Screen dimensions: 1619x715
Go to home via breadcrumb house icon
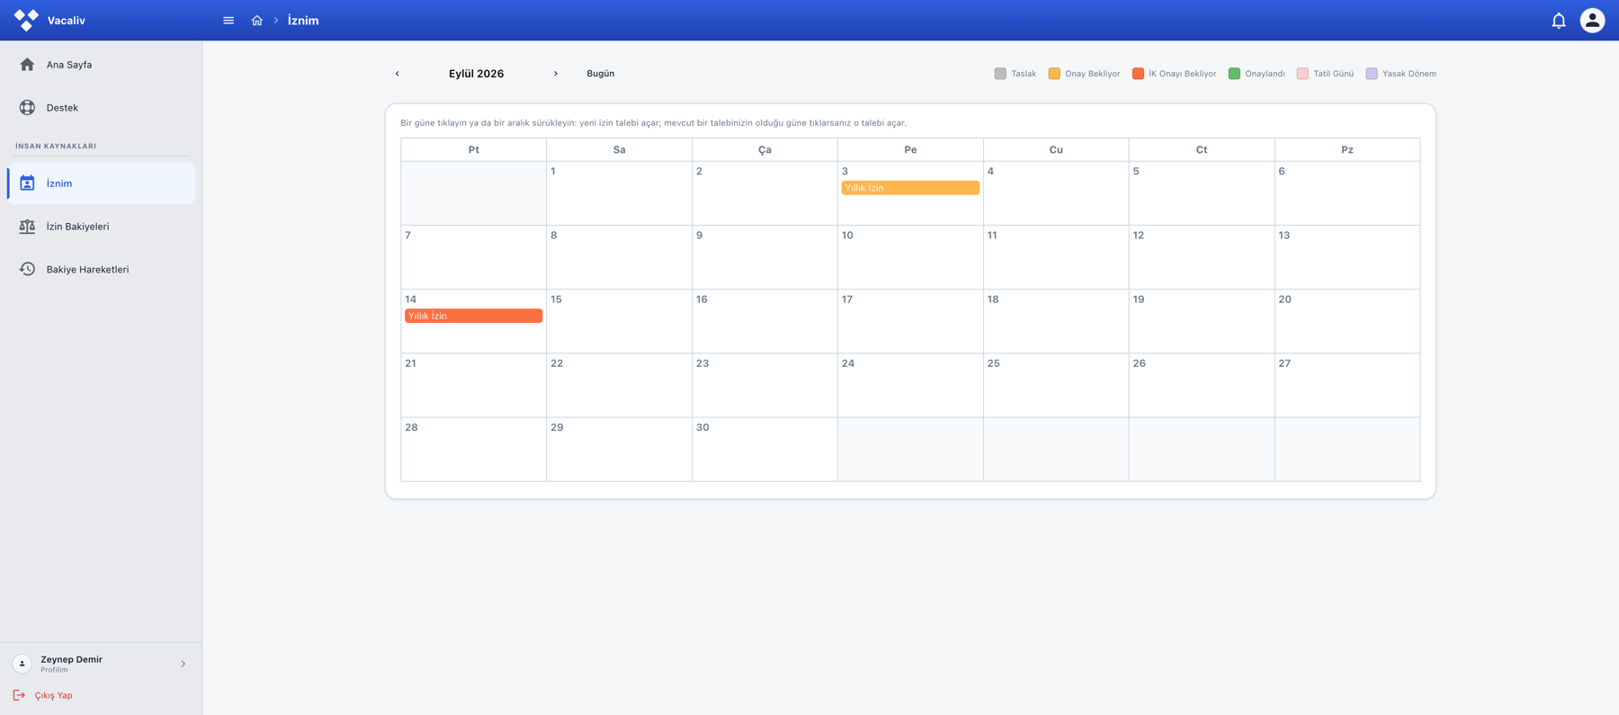tap(257, 21)
